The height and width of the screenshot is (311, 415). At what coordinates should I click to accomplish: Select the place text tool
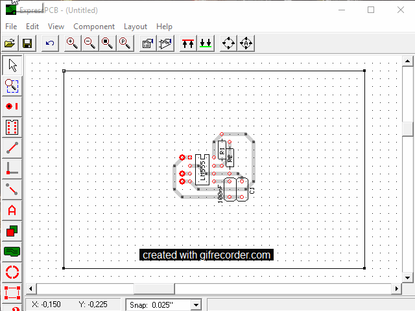coord(12,210)
